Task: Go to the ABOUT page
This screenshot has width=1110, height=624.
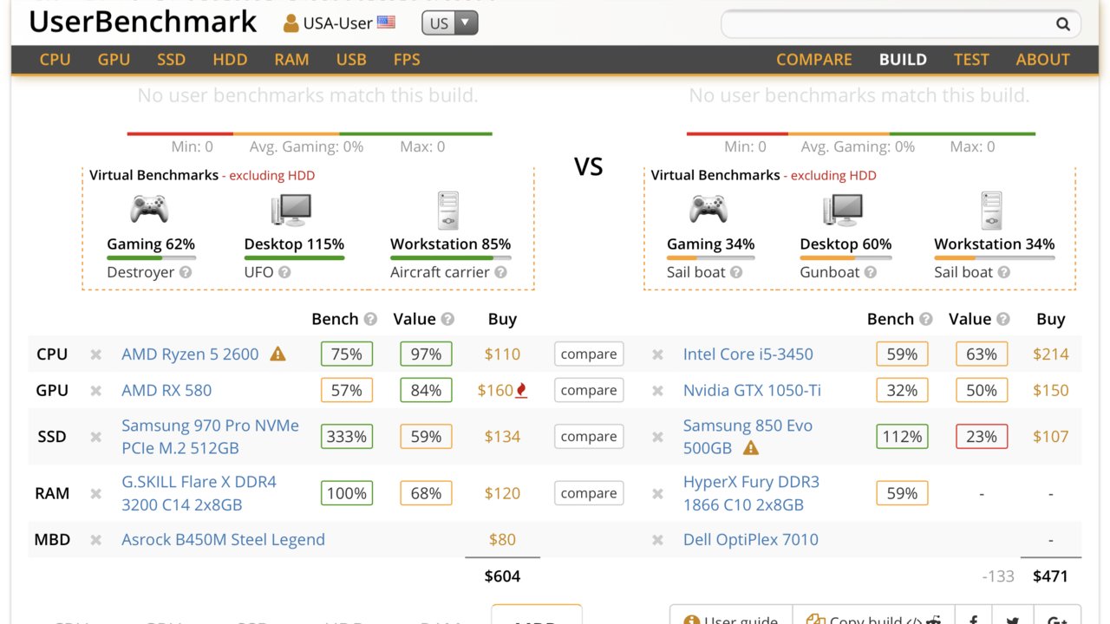Action: tap(1042, 60)
